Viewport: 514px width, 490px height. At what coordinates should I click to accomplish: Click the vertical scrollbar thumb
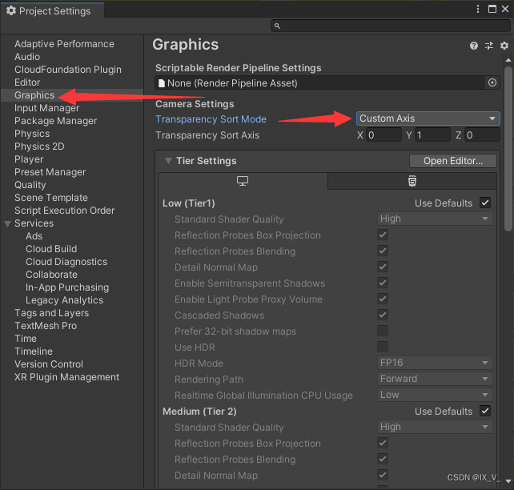[508, 149]
